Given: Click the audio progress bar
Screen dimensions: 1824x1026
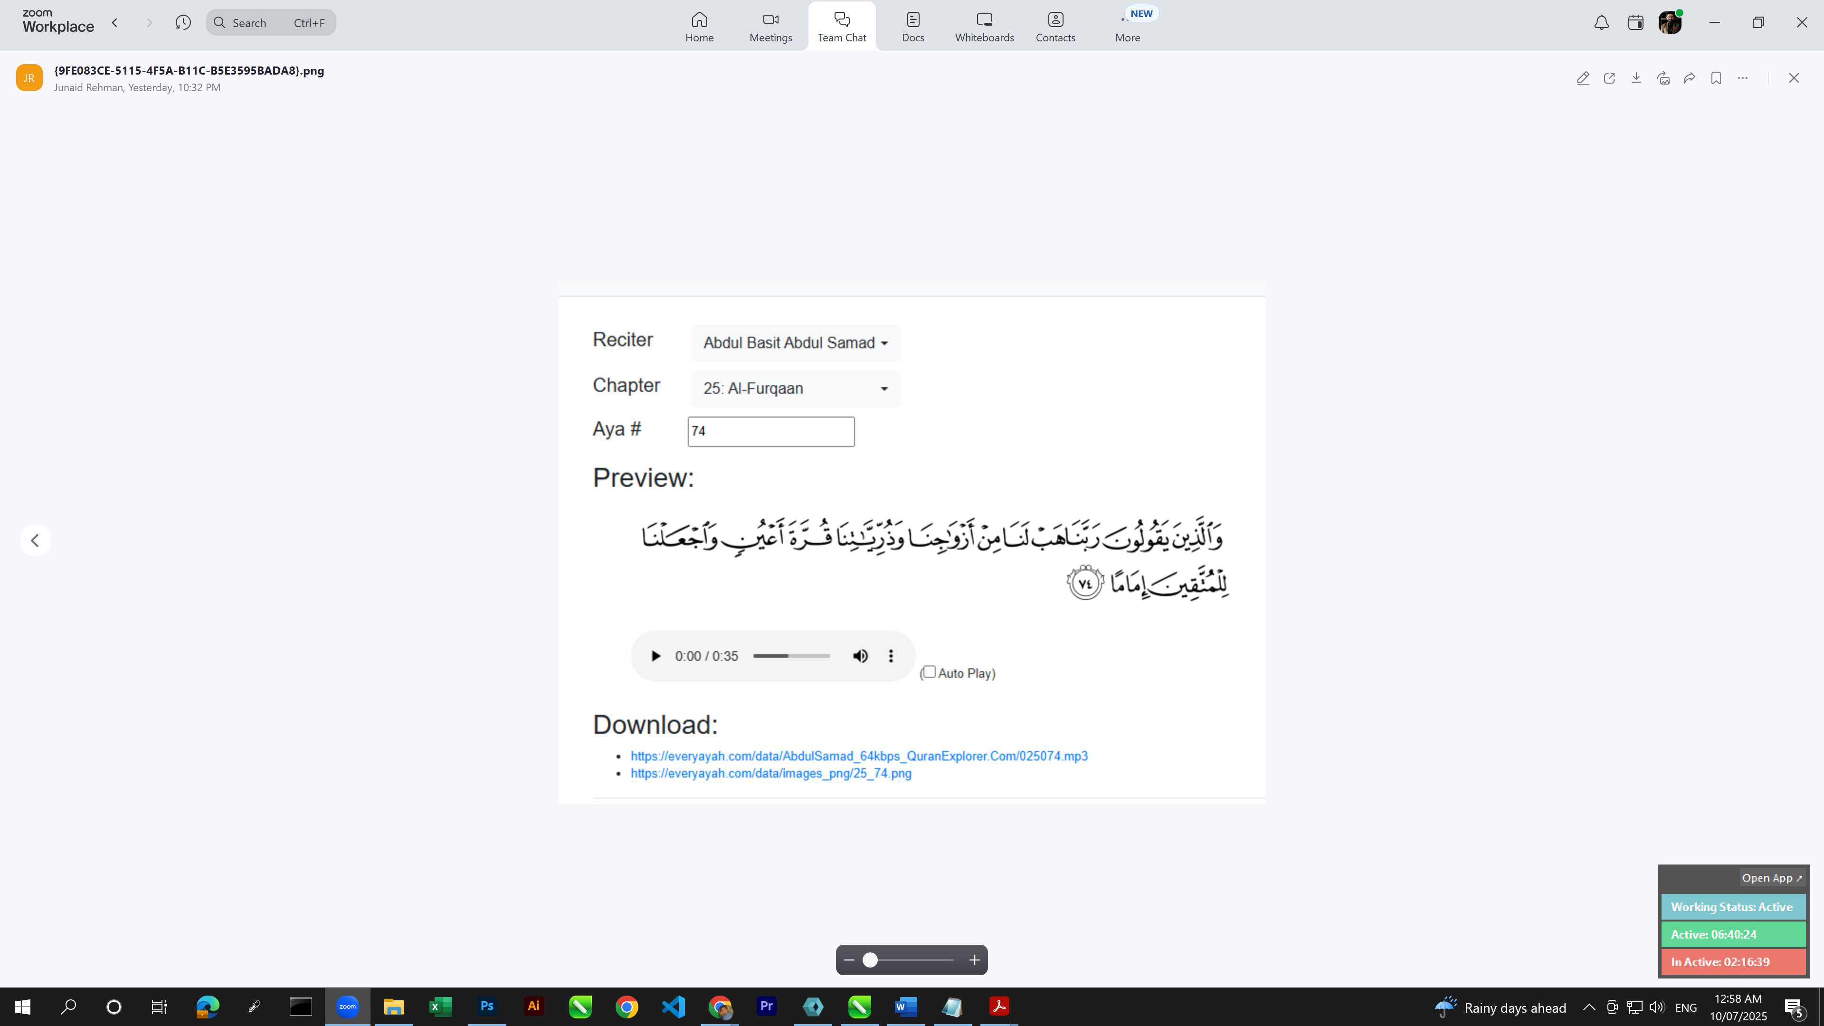Looking at the screenshot, I should coord(791,656).
